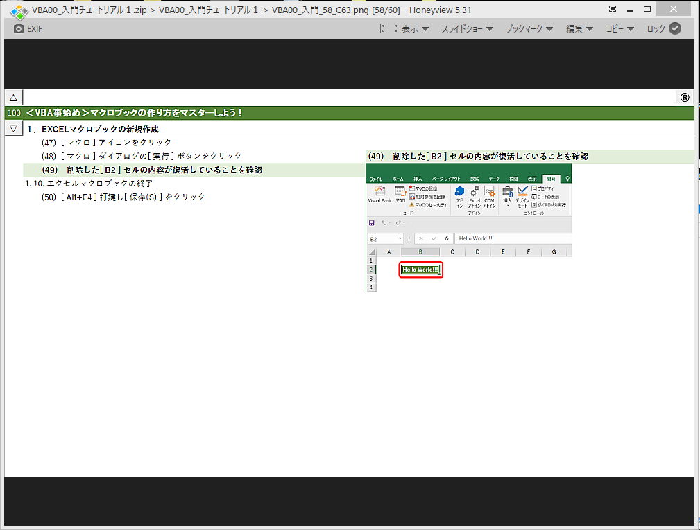Click the Excel undo arrow
Image resolution: width=700 pixels, height=530 pixels.
coord(384,223)
